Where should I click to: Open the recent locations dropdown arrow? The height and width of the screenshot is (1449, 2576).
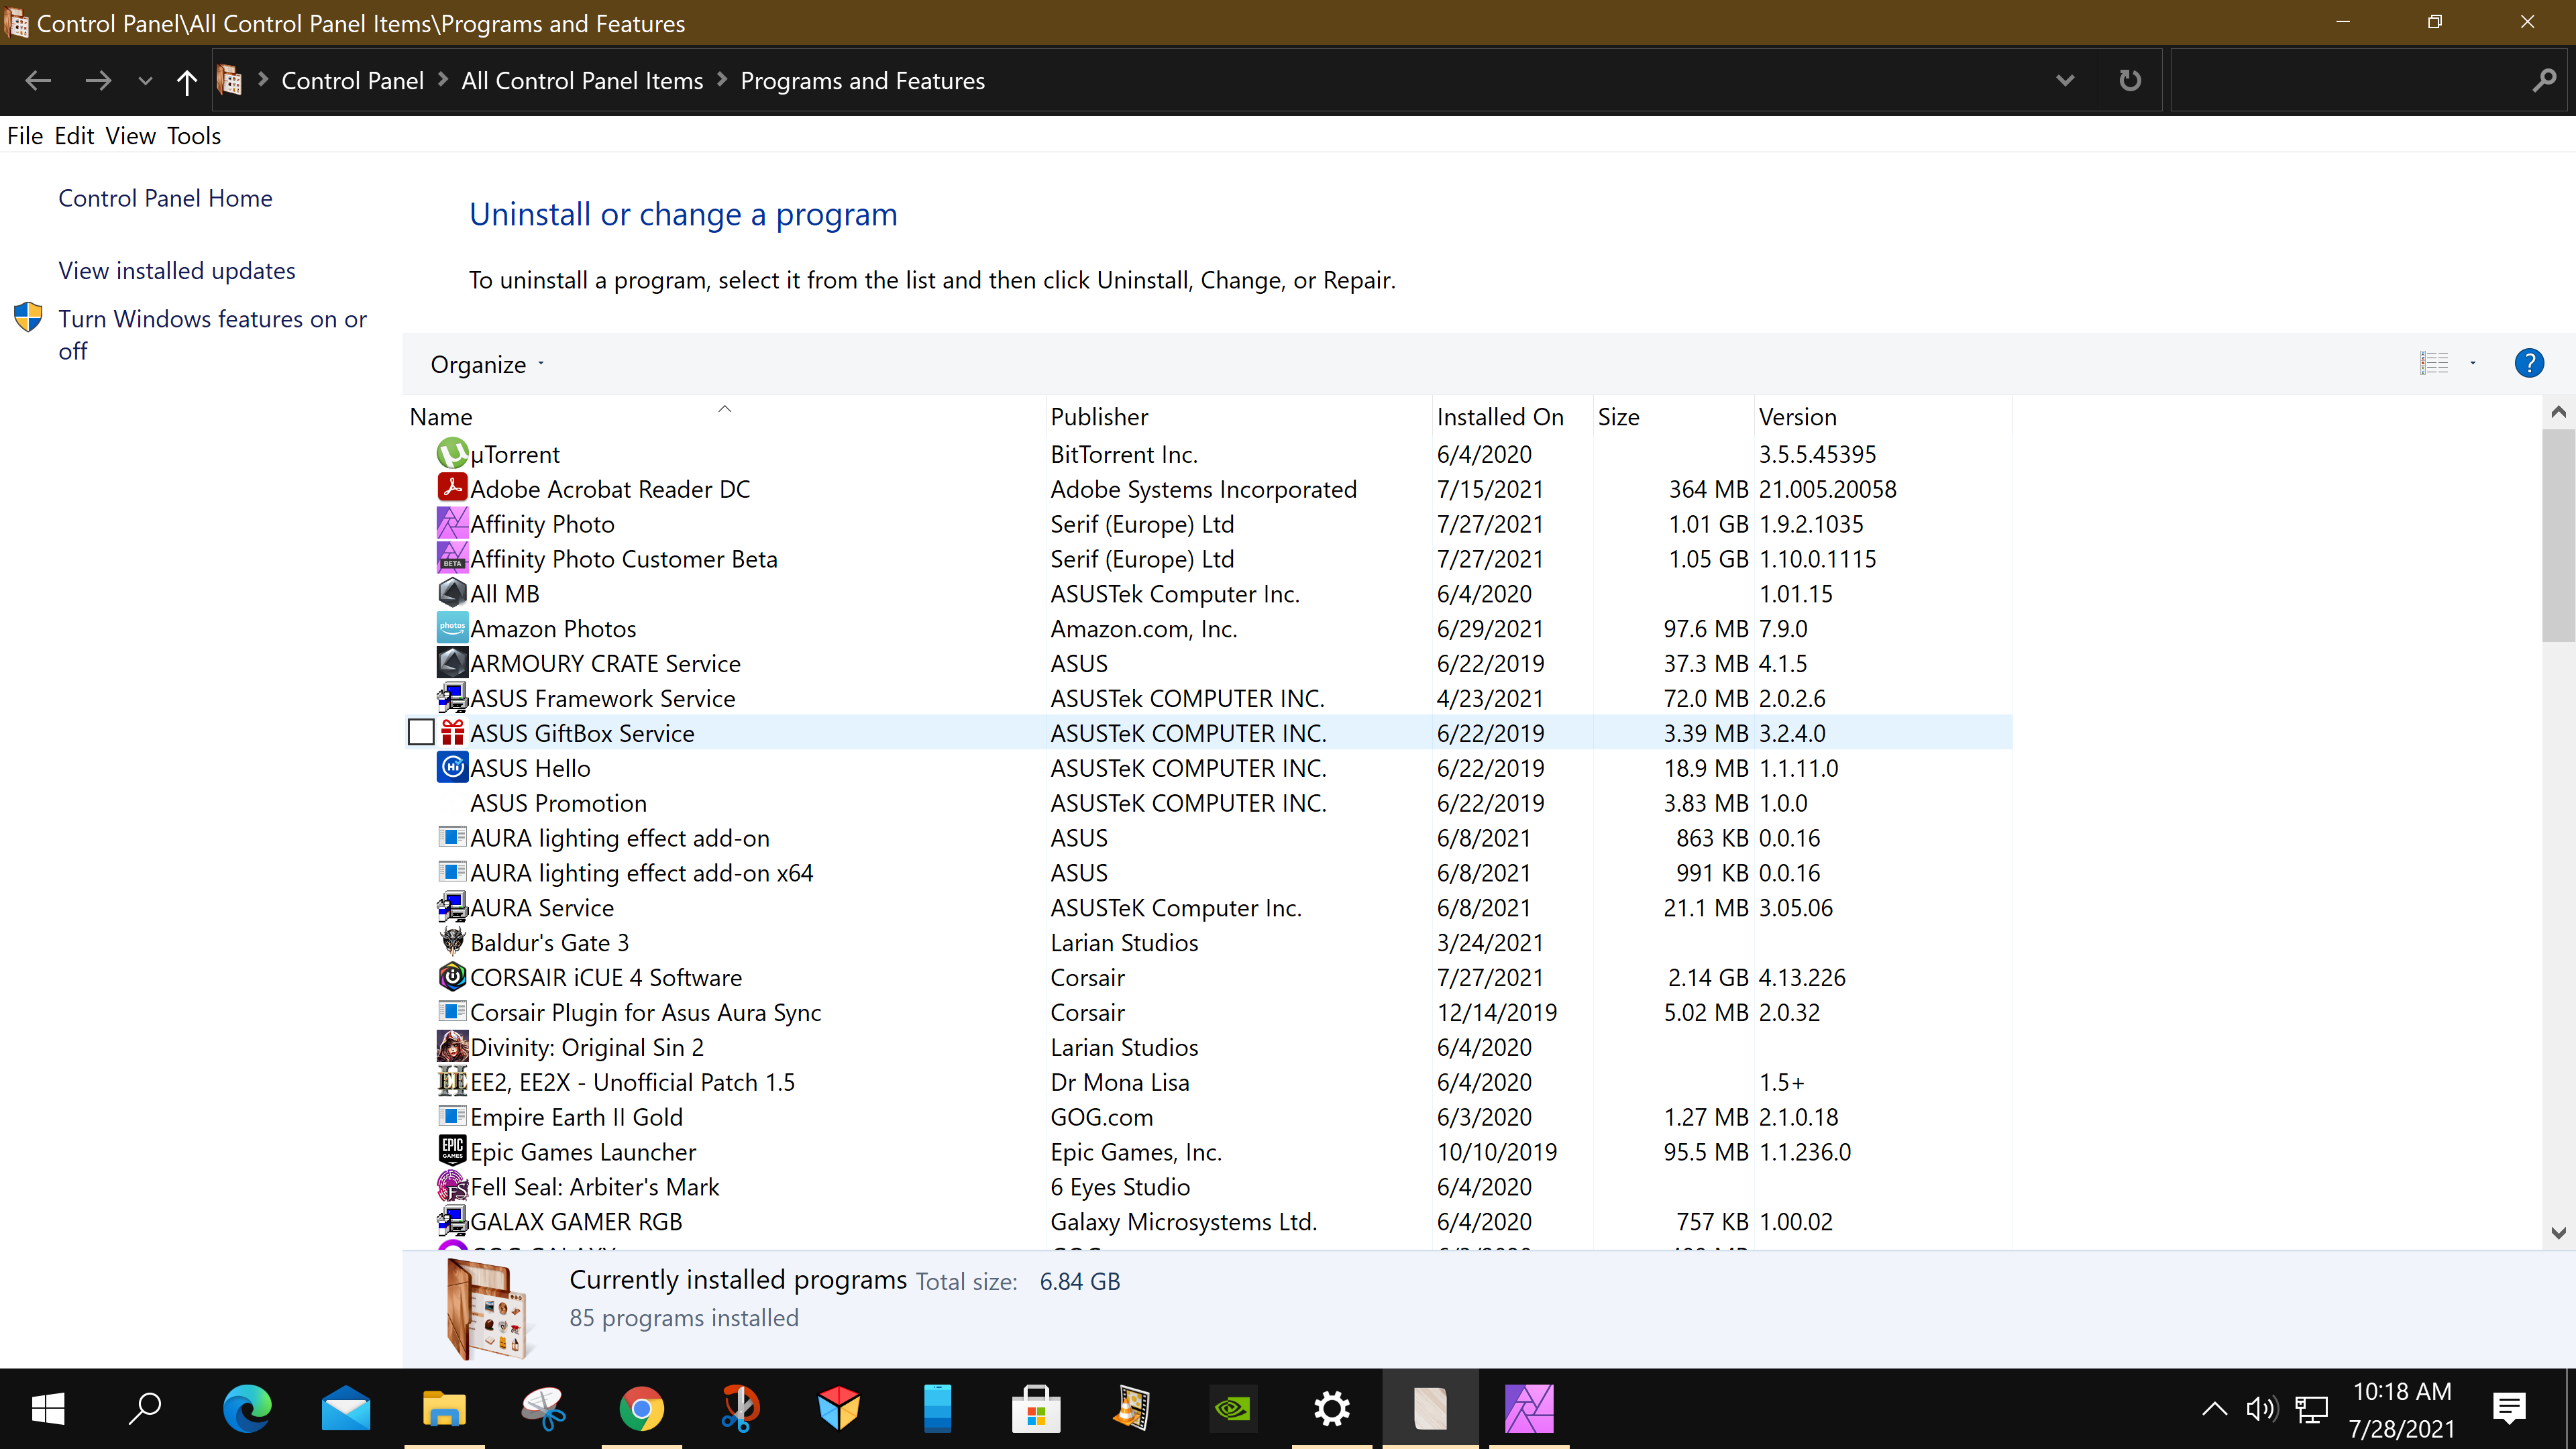coord(145,81)
